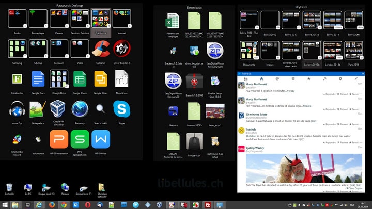Launch WPS Writer

101,139
